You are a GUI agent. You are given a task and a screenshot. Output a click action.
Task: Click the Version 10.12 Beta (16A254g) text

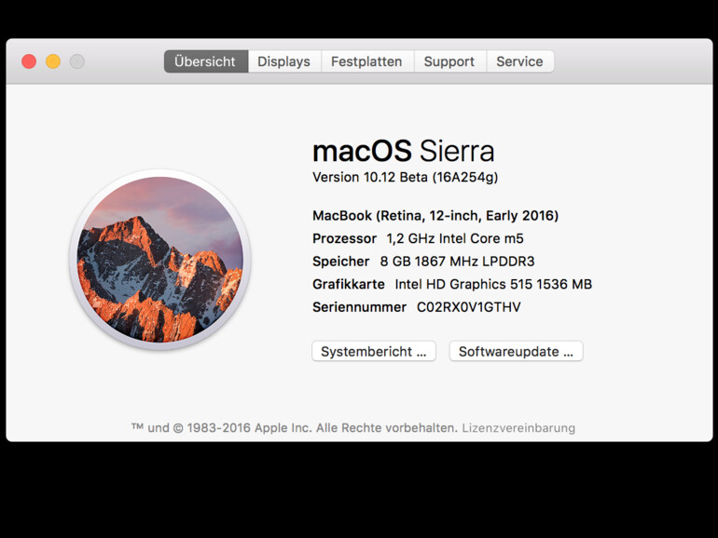tap(406, 178)
